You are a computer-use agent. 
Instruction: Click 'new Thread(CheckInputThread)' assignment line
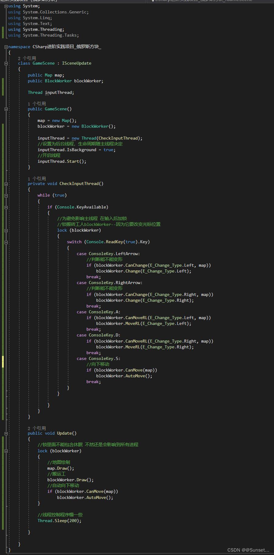(90, 138)
